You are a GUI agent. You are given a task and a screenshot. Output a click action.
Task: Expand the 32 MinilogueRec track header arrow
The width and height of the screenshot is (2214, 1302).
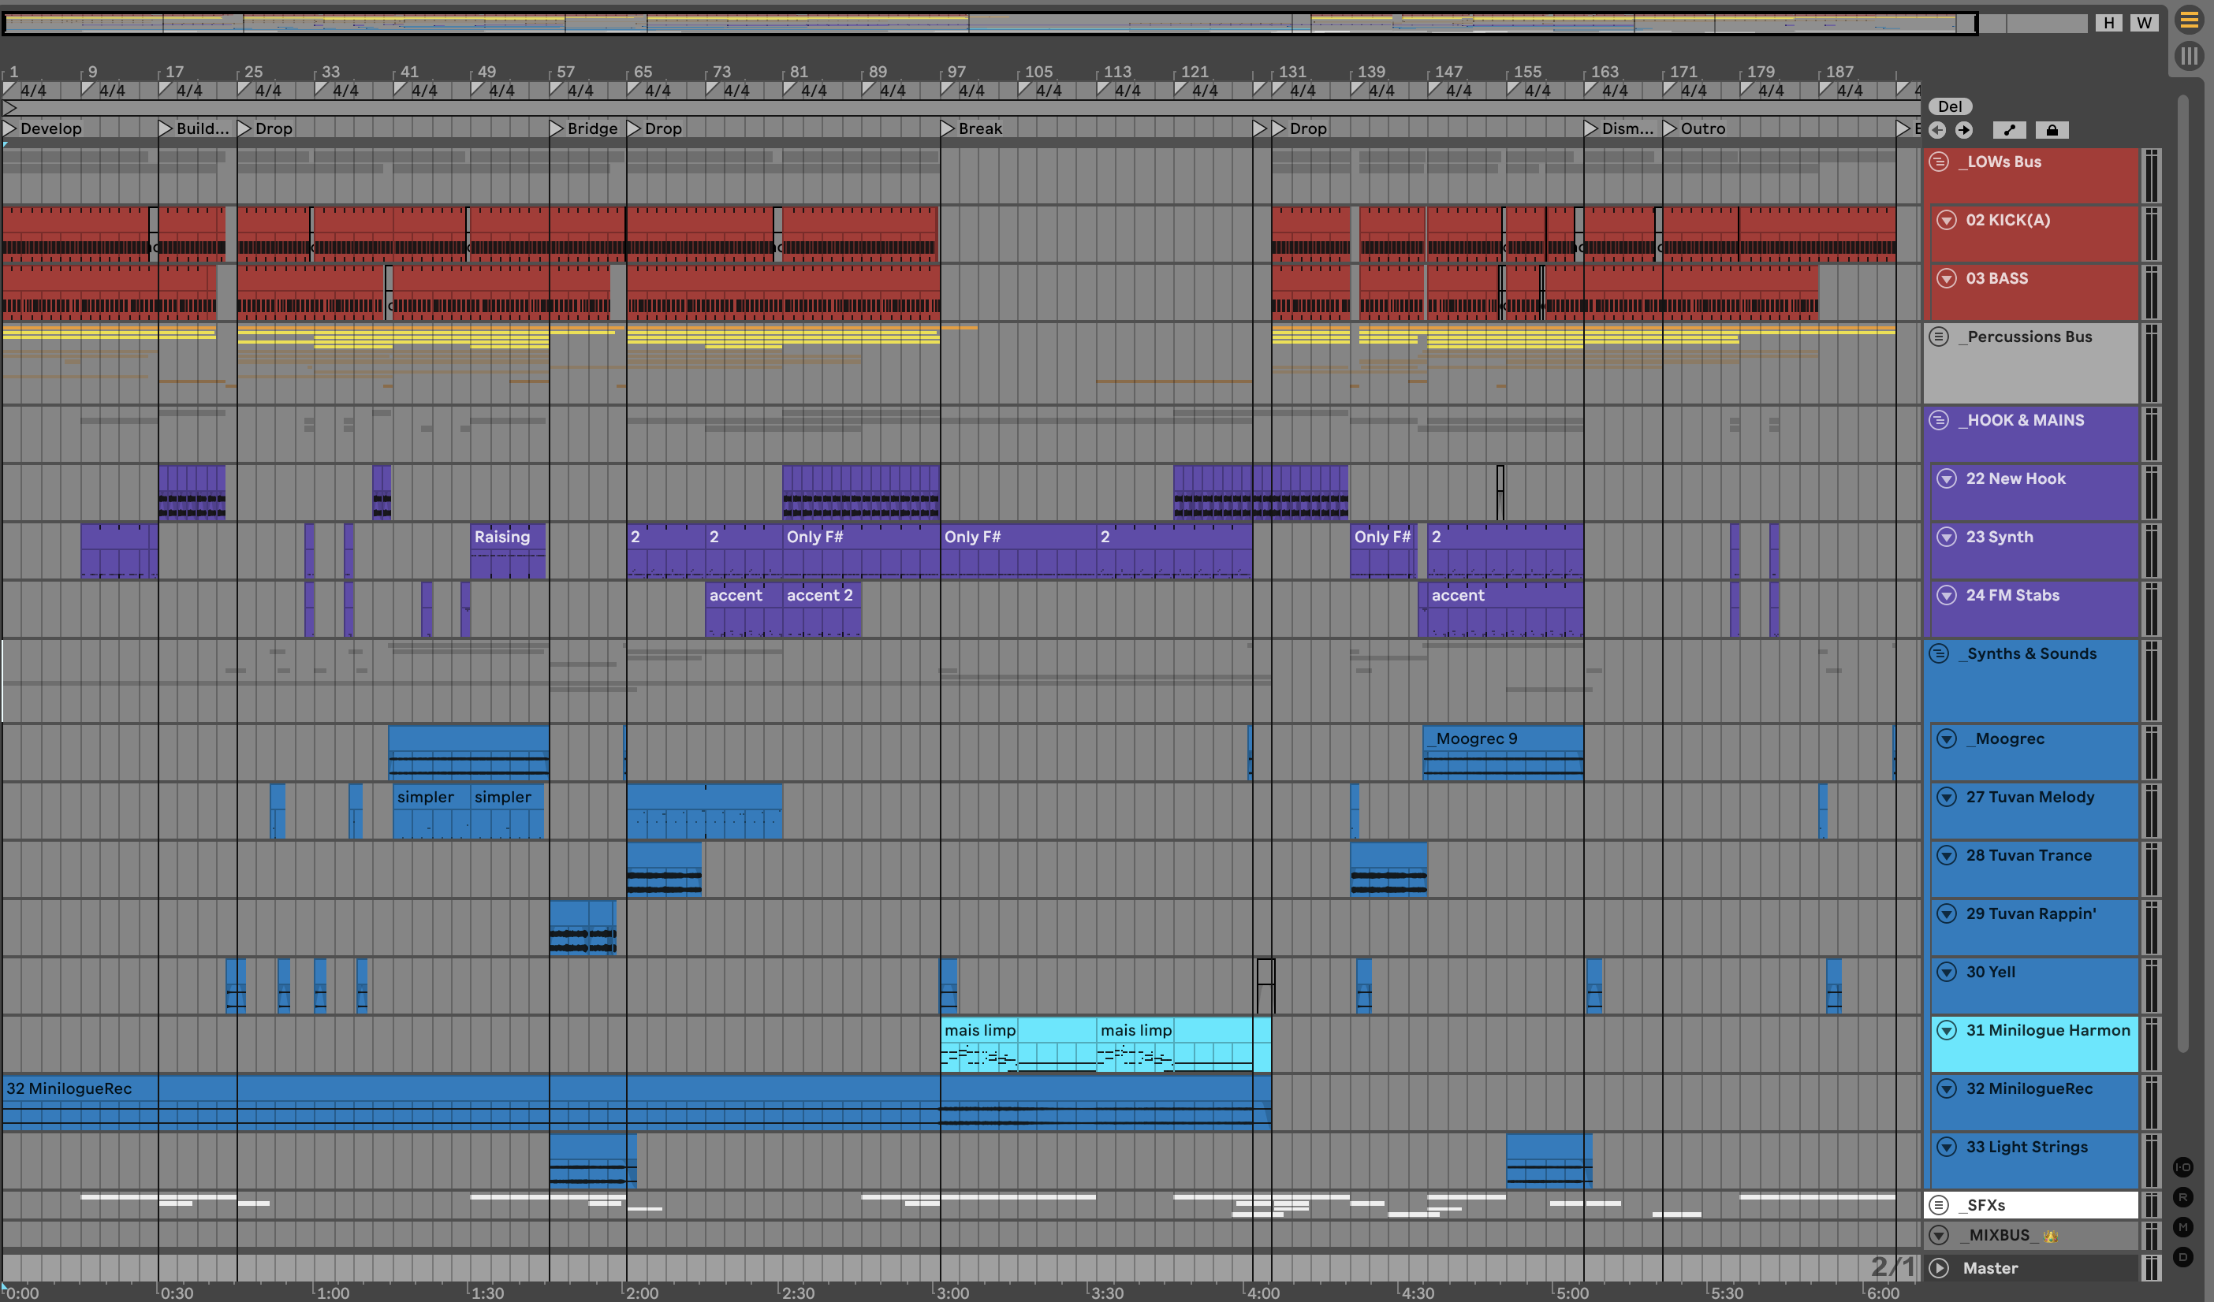click(x=1947, y=1088)
